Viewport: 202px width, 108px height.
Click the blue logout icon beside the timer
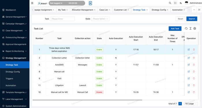click(x=90, y=3)
